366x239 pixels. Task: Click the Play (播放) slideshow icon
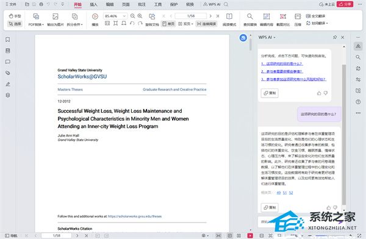click(x=95, y=16)
